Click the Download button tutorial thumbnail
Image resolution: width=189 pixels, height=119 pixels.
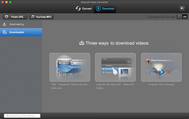click(x=70, y=67)
